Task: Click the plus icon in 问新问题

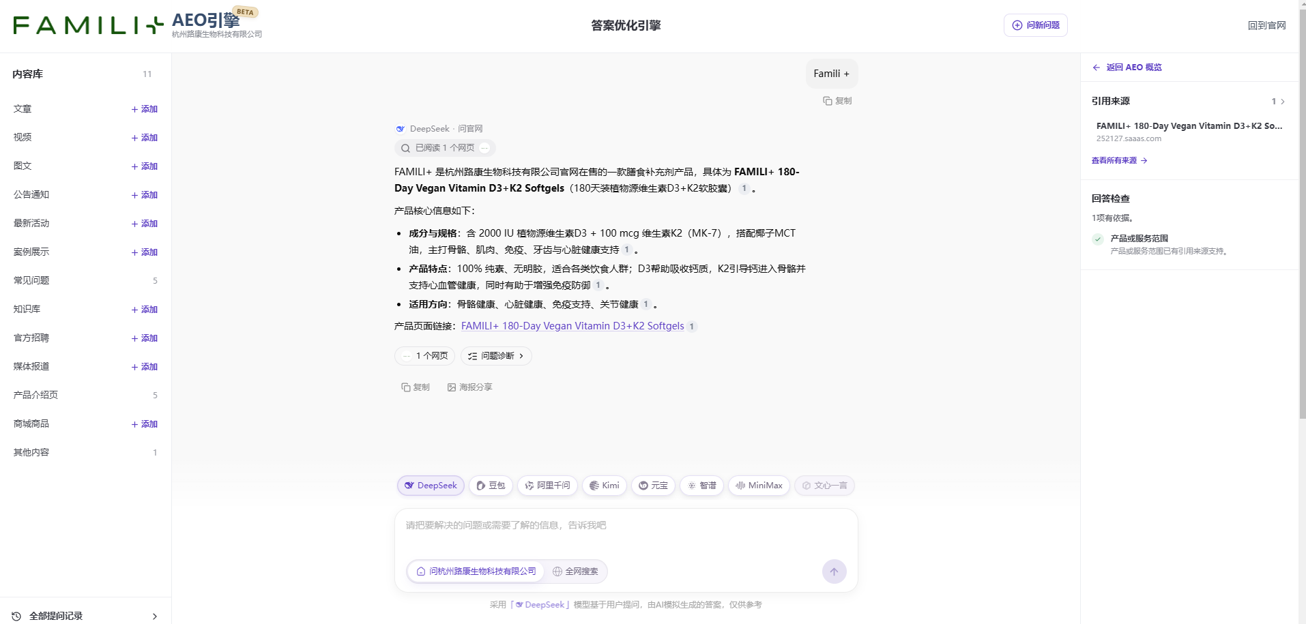Action: [1017, 25]
